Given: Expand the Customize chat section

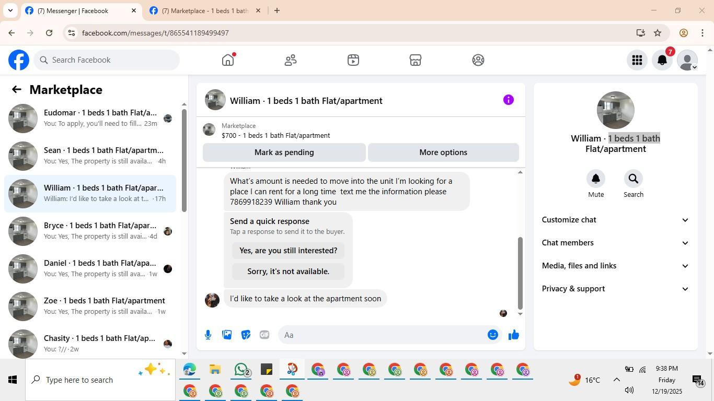Looking at the screenshot, I should point(616,220).
